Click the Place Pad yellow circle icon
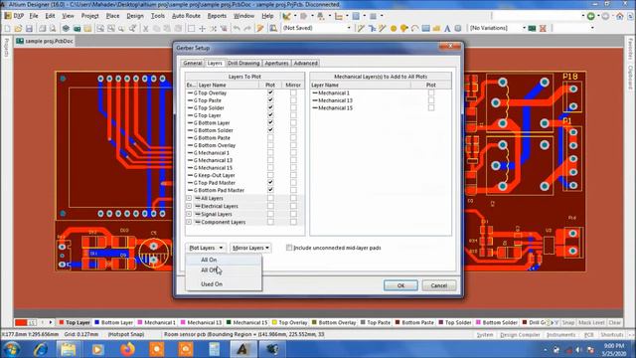636x358 pixels. tap(394, 29)
